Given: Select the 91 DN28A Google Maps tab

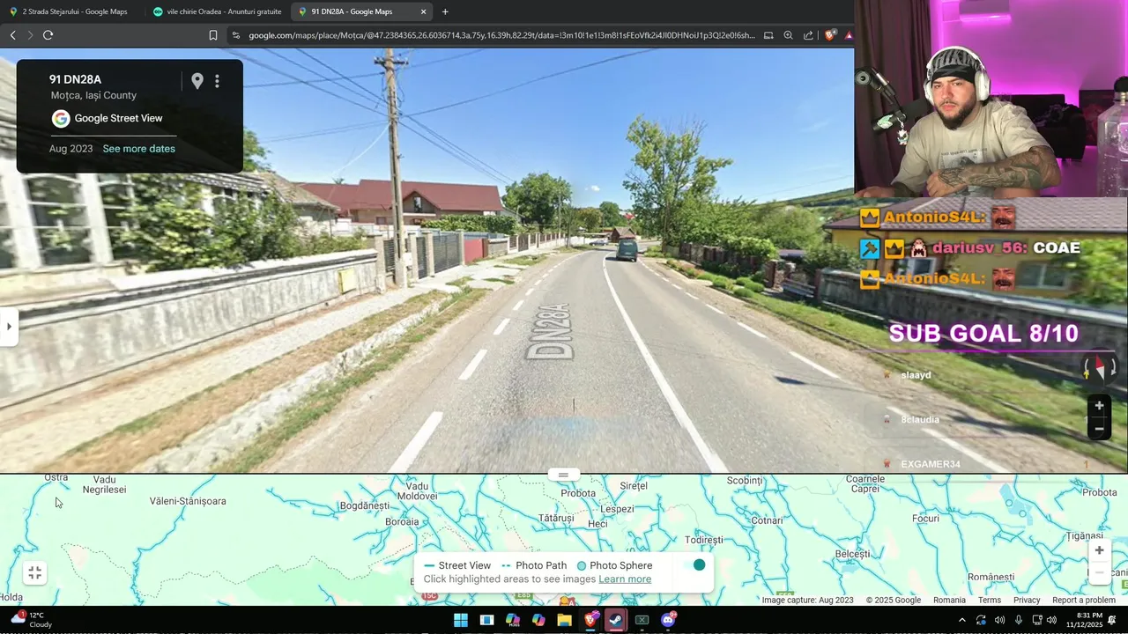Looking at the screenshot, I should [361, 11].
